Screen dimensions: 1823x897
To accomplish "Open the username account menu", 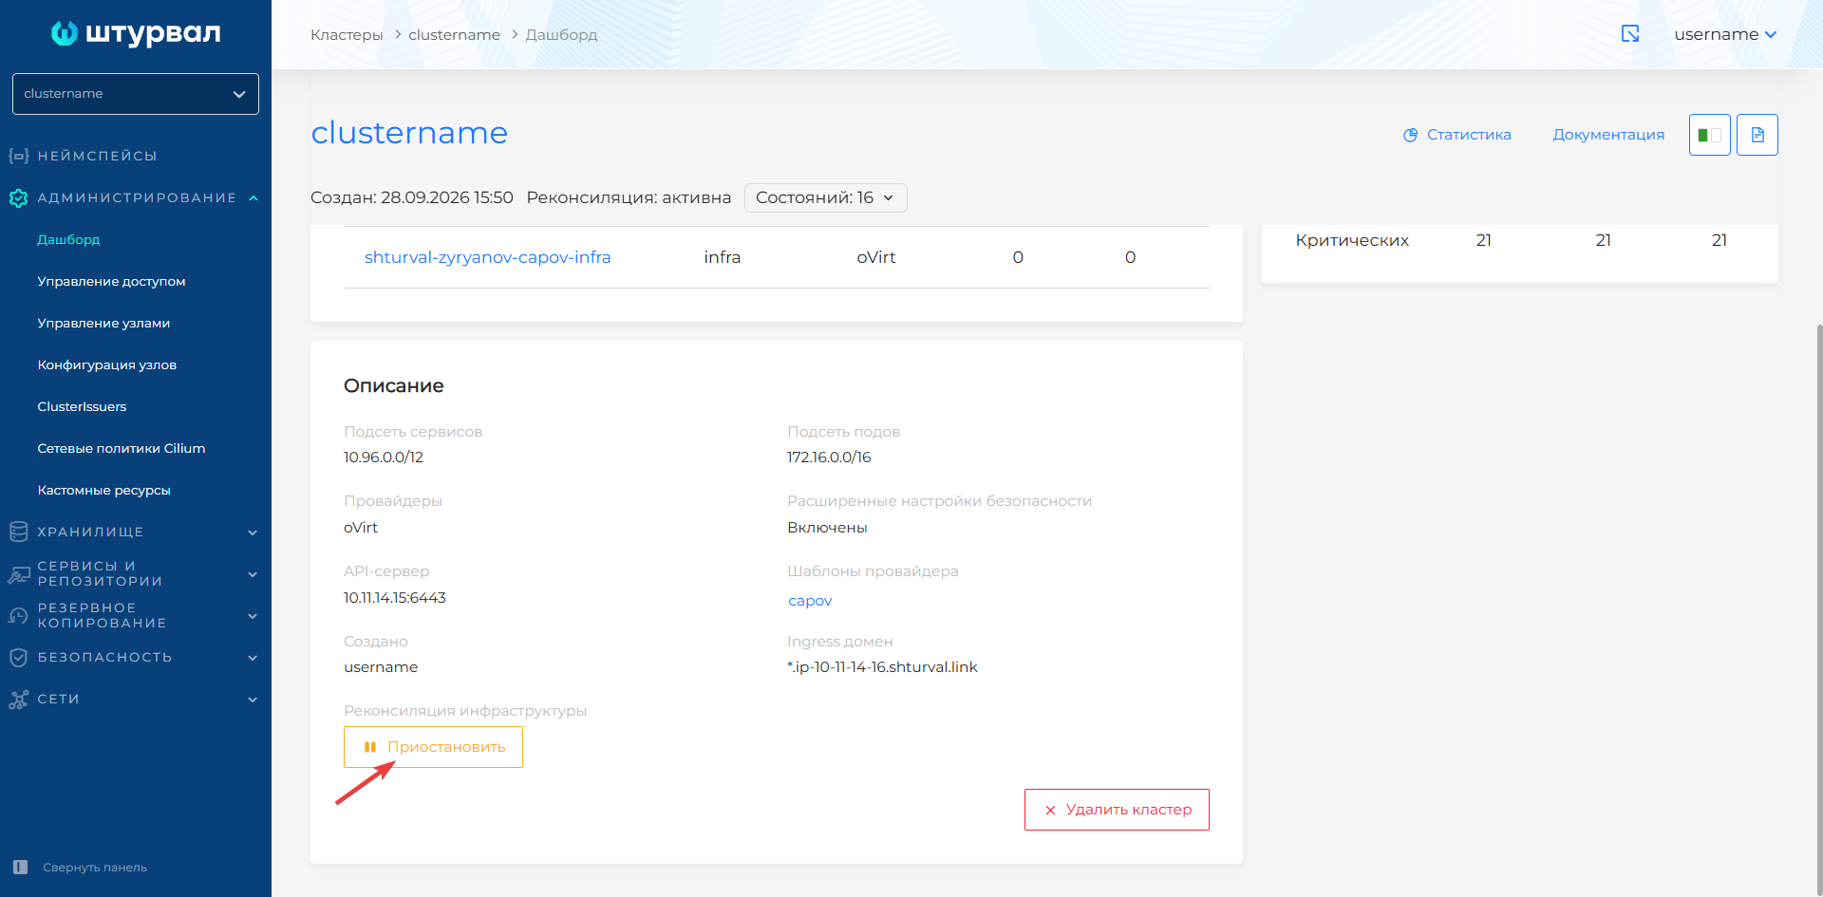I will click(1725, 34).
